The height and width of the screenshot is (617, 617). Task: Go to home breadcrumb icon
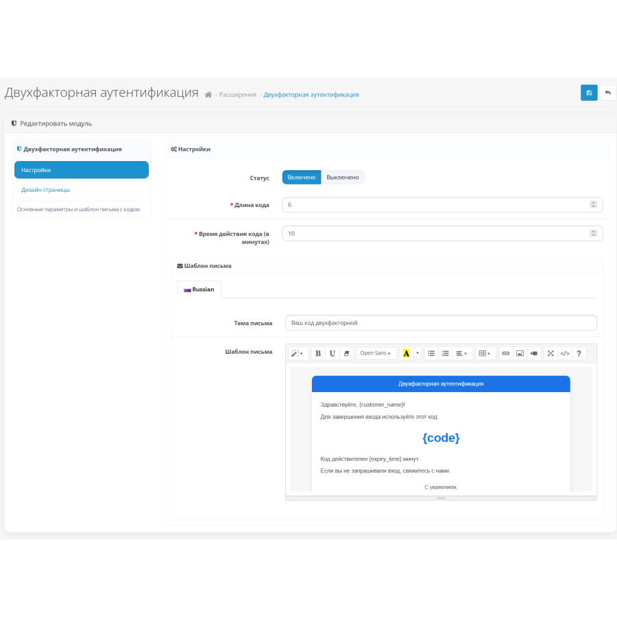(x=208, y=95)
